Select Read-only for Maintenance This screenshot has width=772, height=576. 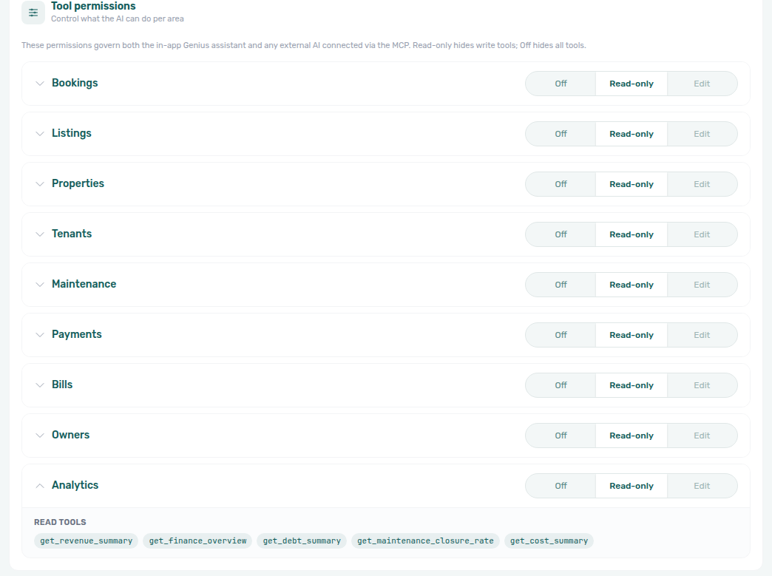632,285
